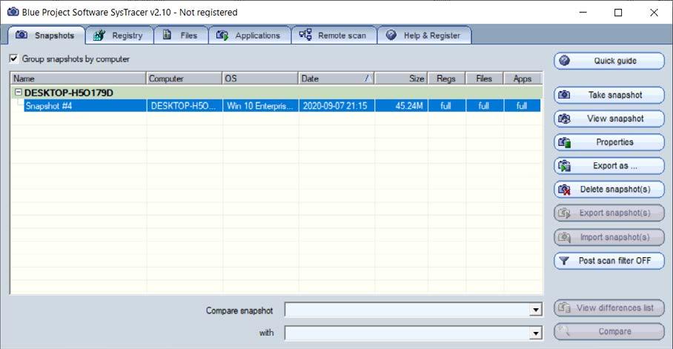Click the camera icon on Snapshots tab

pyautogui.click(x=21, y=35)
